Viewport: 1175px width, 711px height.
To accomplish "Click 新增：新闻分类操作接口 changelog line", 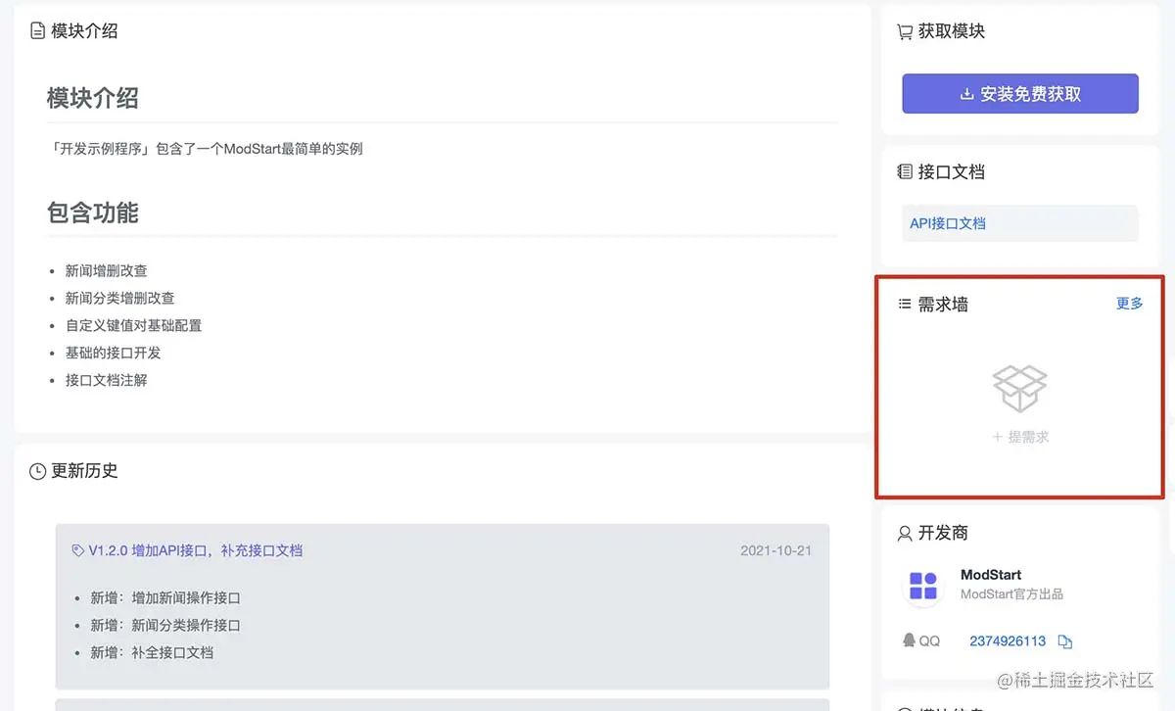I will click(x=165, y=625).
